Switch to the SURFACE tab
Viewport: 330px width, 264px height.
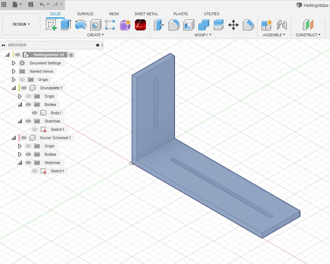click(x=85, y=14)
